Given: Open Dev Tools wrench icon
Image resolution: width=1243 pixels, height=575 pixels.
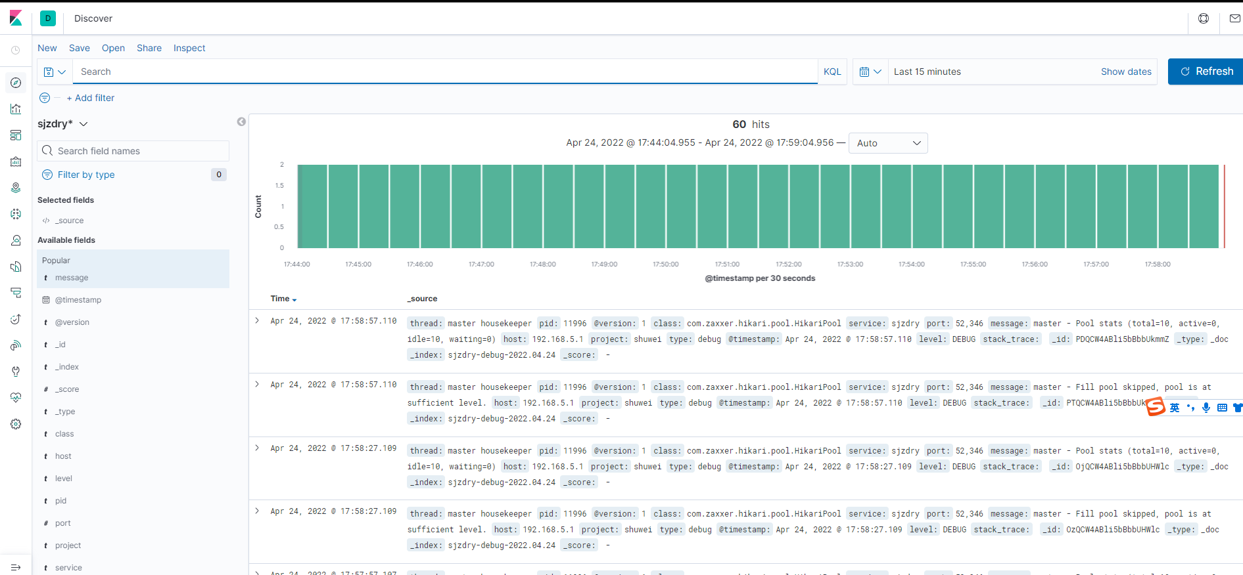Looking at the screenshot, I should tap(16, 372).
